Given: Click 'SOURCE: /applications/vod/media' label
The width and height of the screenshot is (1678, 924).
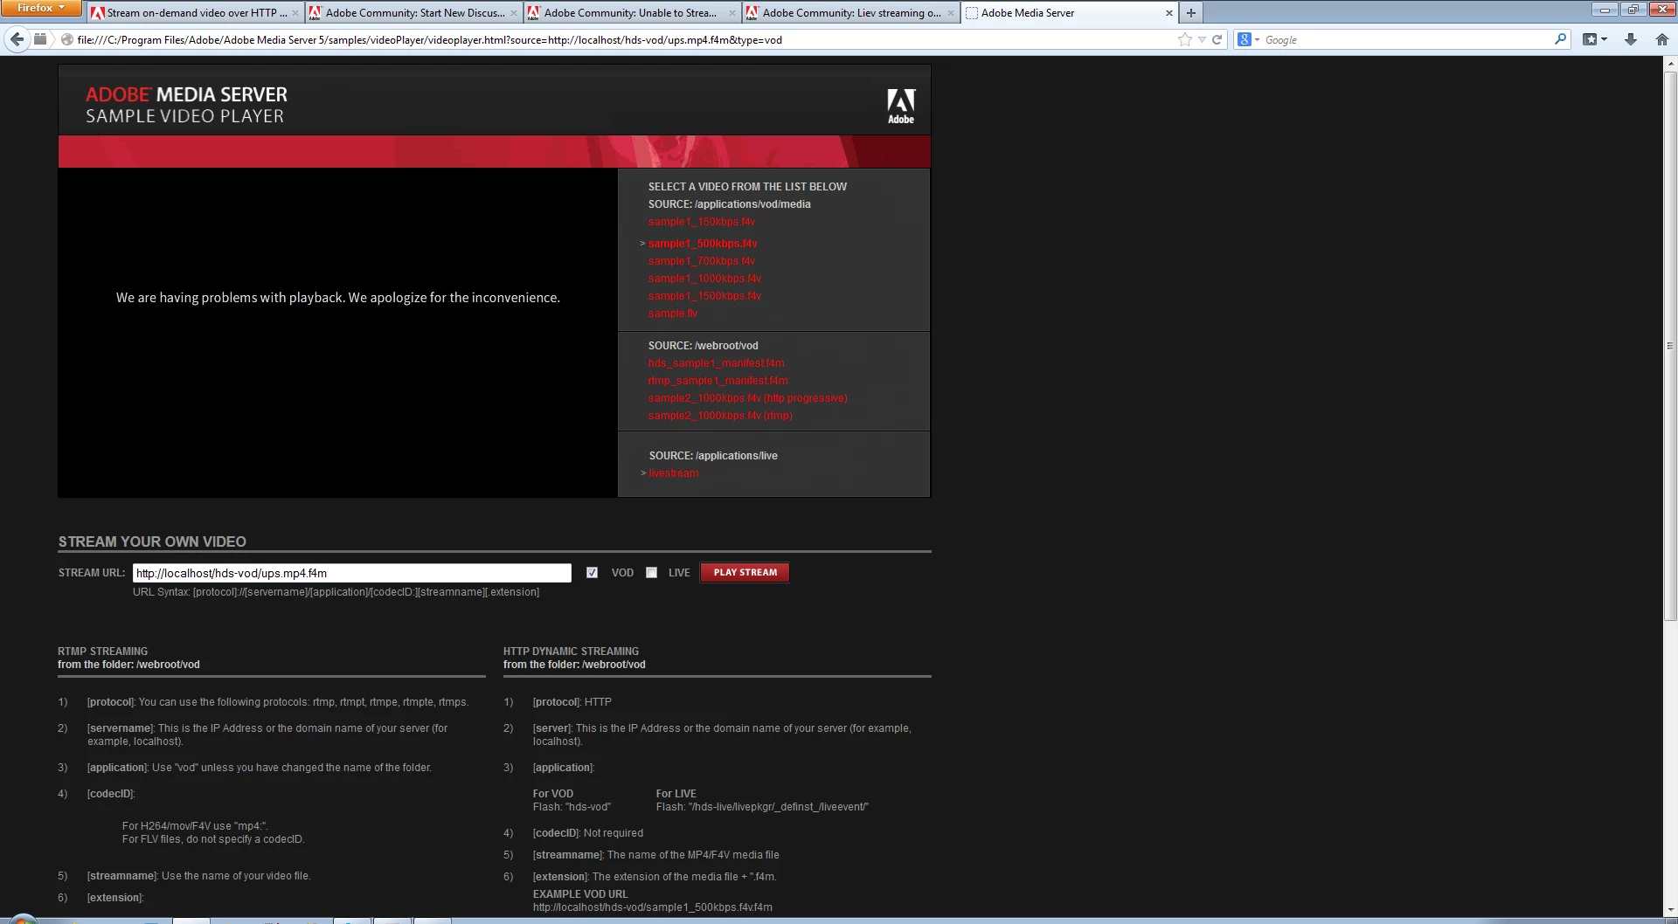Looking at the screenshot, I should [729, 204].
